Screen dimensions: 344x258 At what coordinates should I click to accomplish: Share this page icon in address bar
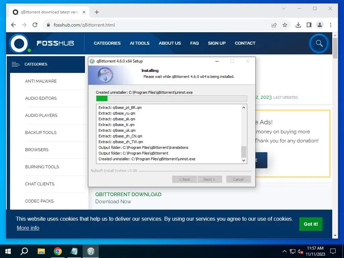coord(274,25)
